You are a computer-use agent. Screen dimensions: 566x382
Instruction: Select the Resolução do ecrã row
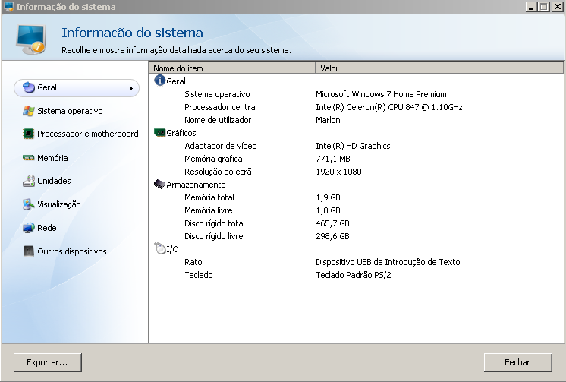pyautogui.click(x=356, y=172)
